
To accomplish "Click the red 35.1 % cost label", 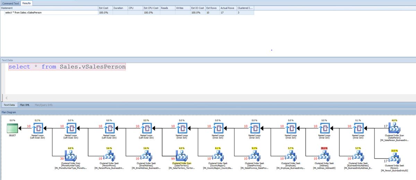I will pyautogui.click(x=324, y=148).
